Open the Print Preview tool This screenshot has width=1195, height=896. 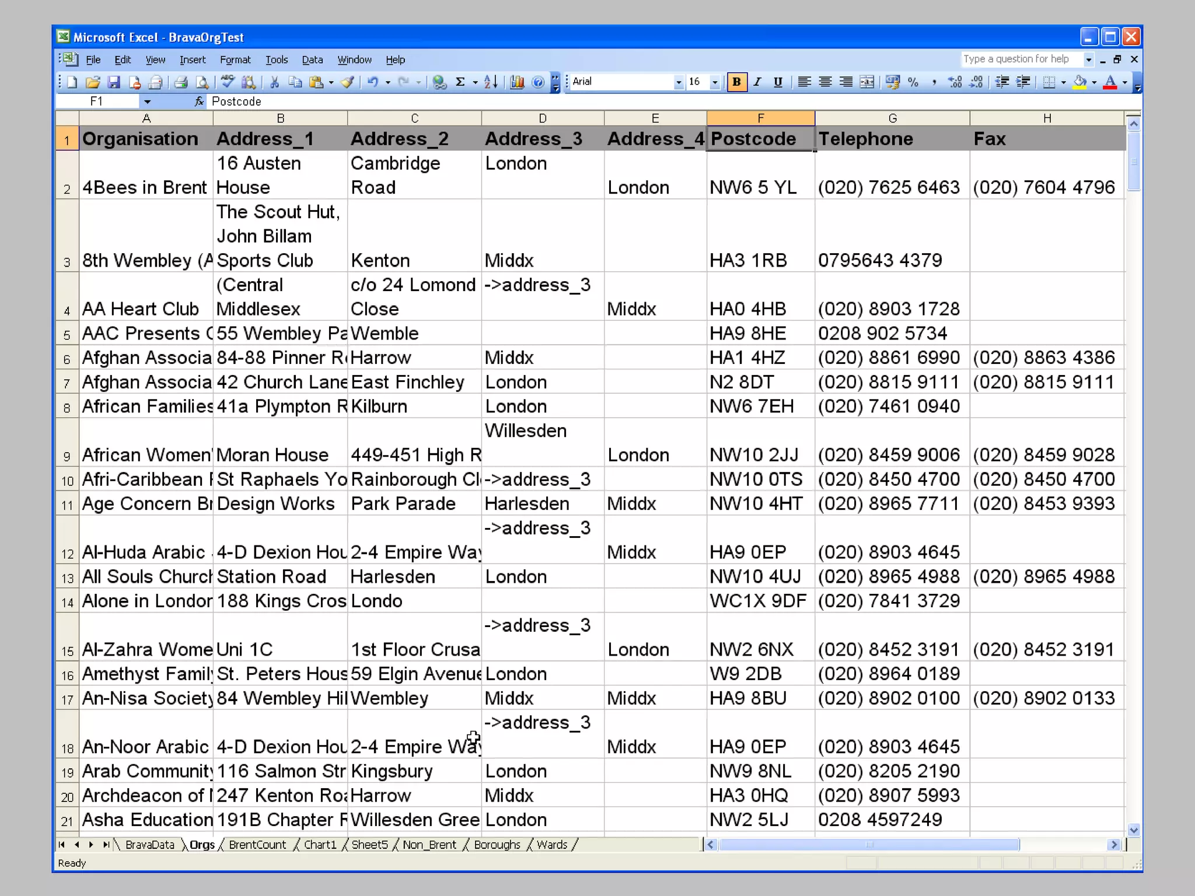(202, 82)
